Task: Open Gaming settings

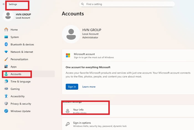Action: [x=15, y=89]
